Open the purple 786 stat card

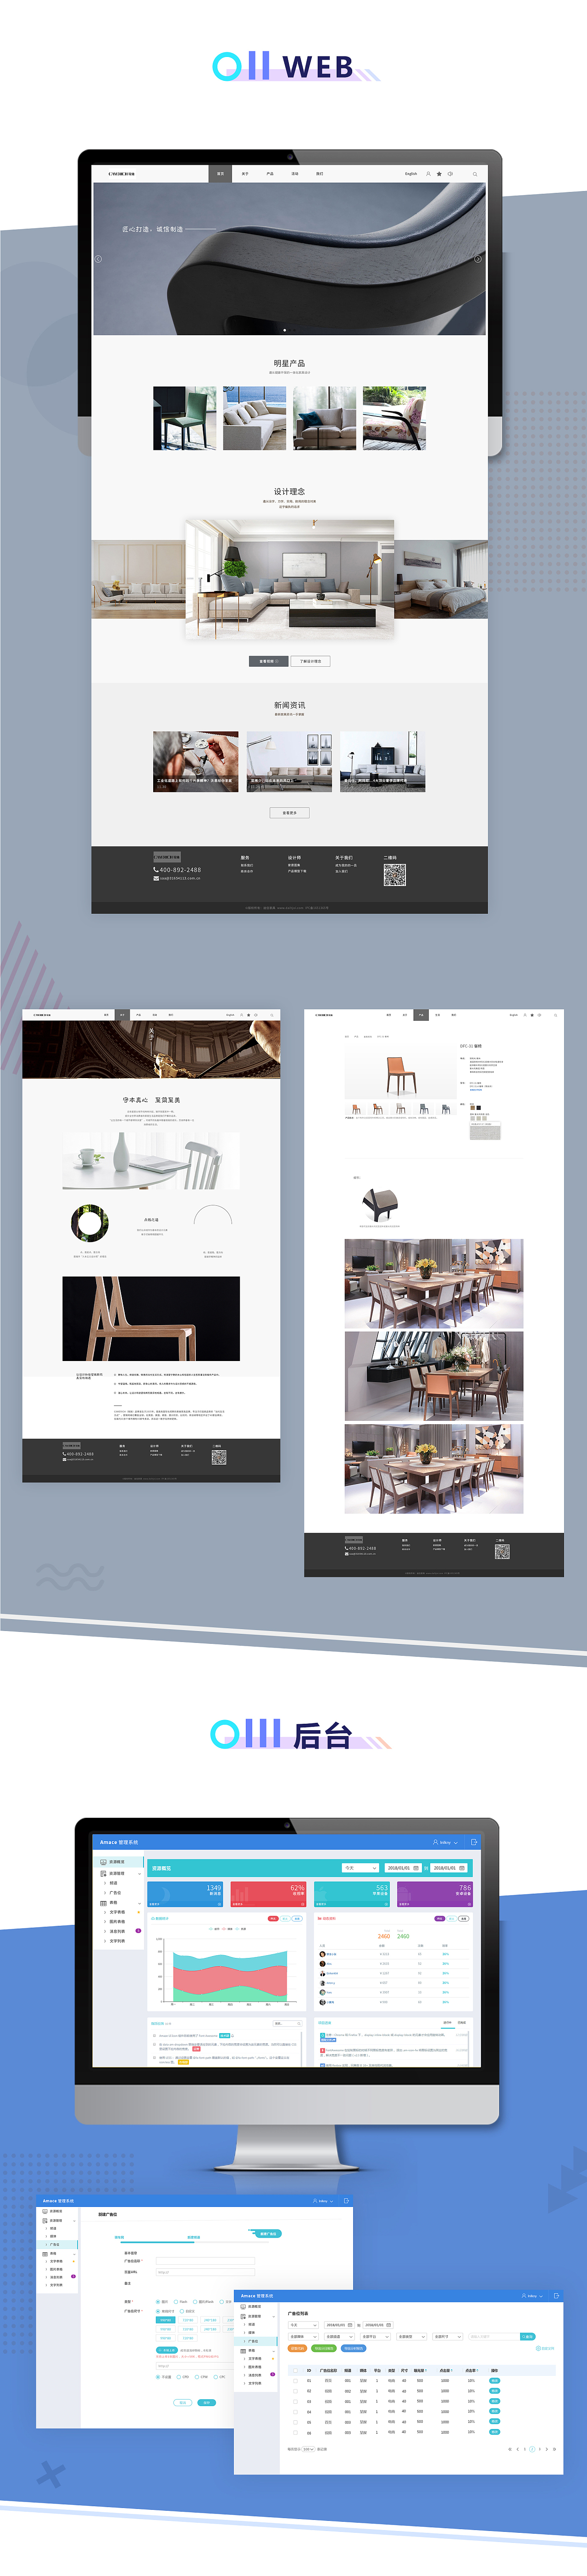pos(434,1894)
